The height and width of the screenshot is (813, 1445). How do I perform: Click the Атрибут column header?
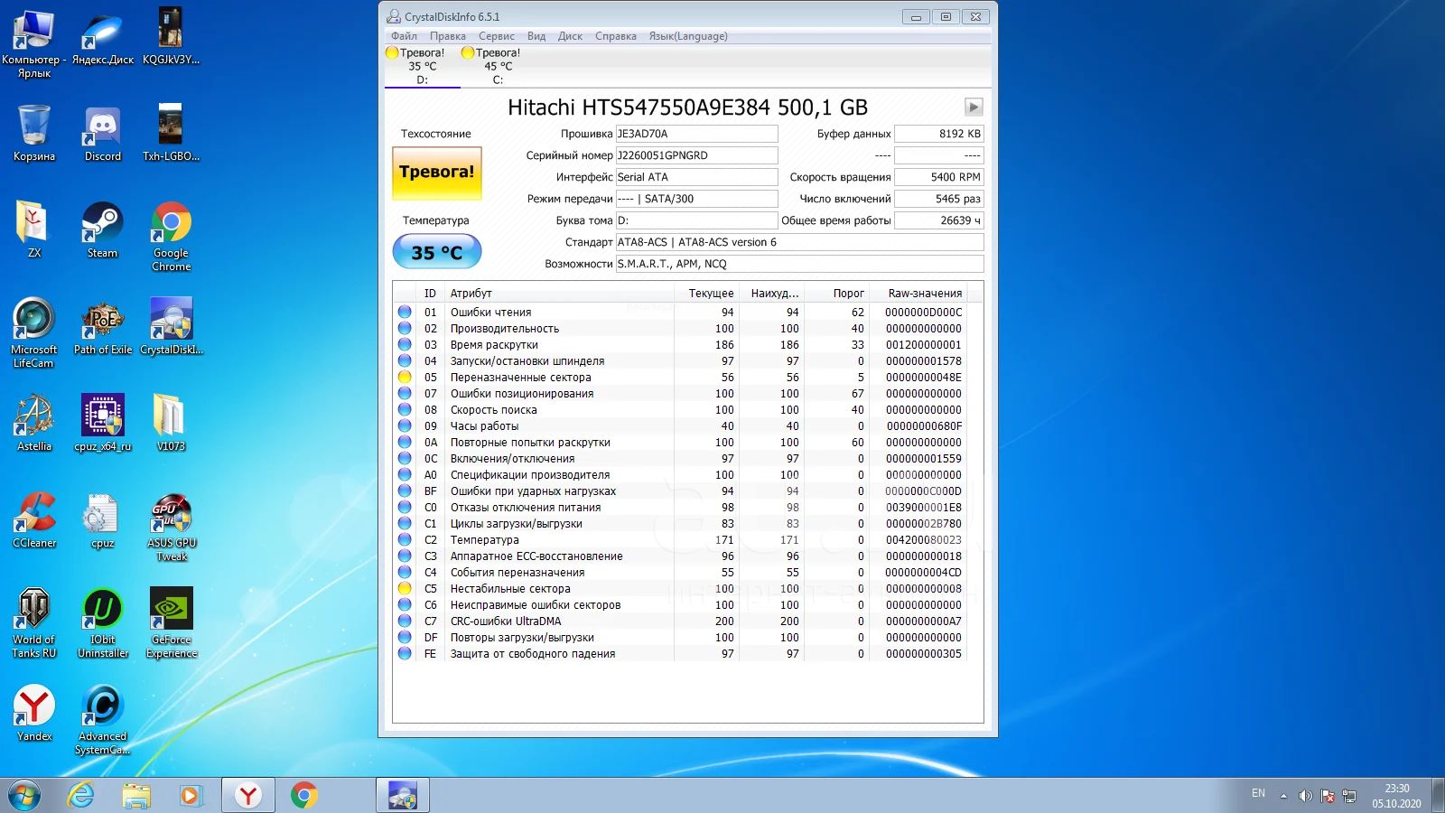(x=559, y=294)
